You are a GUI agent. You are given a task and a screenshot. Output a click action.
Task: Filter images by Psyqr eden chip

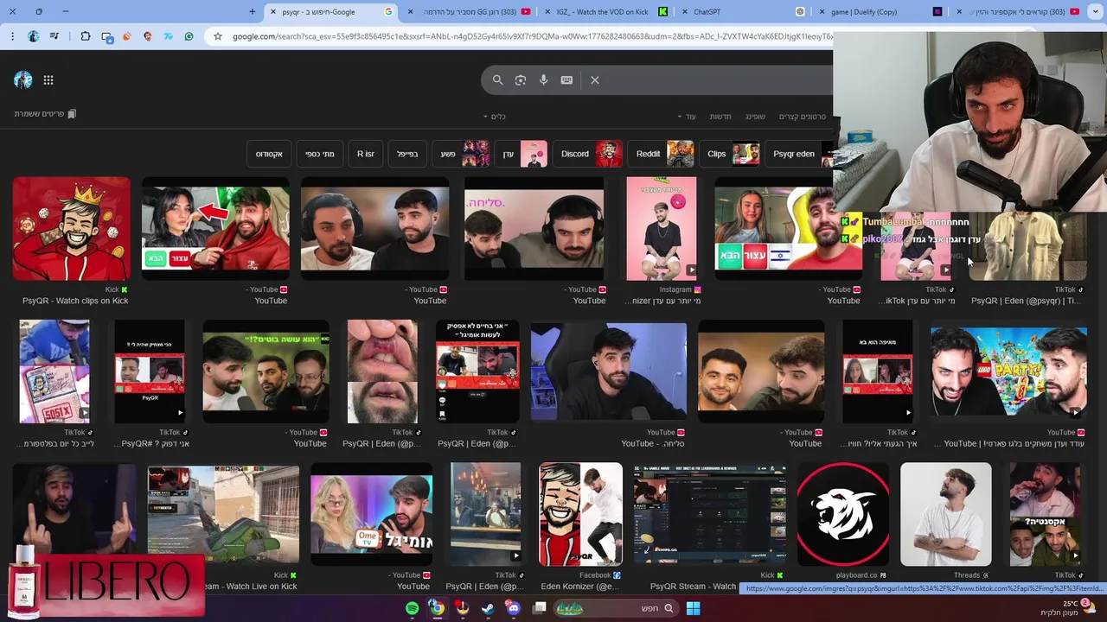[800, 154]
